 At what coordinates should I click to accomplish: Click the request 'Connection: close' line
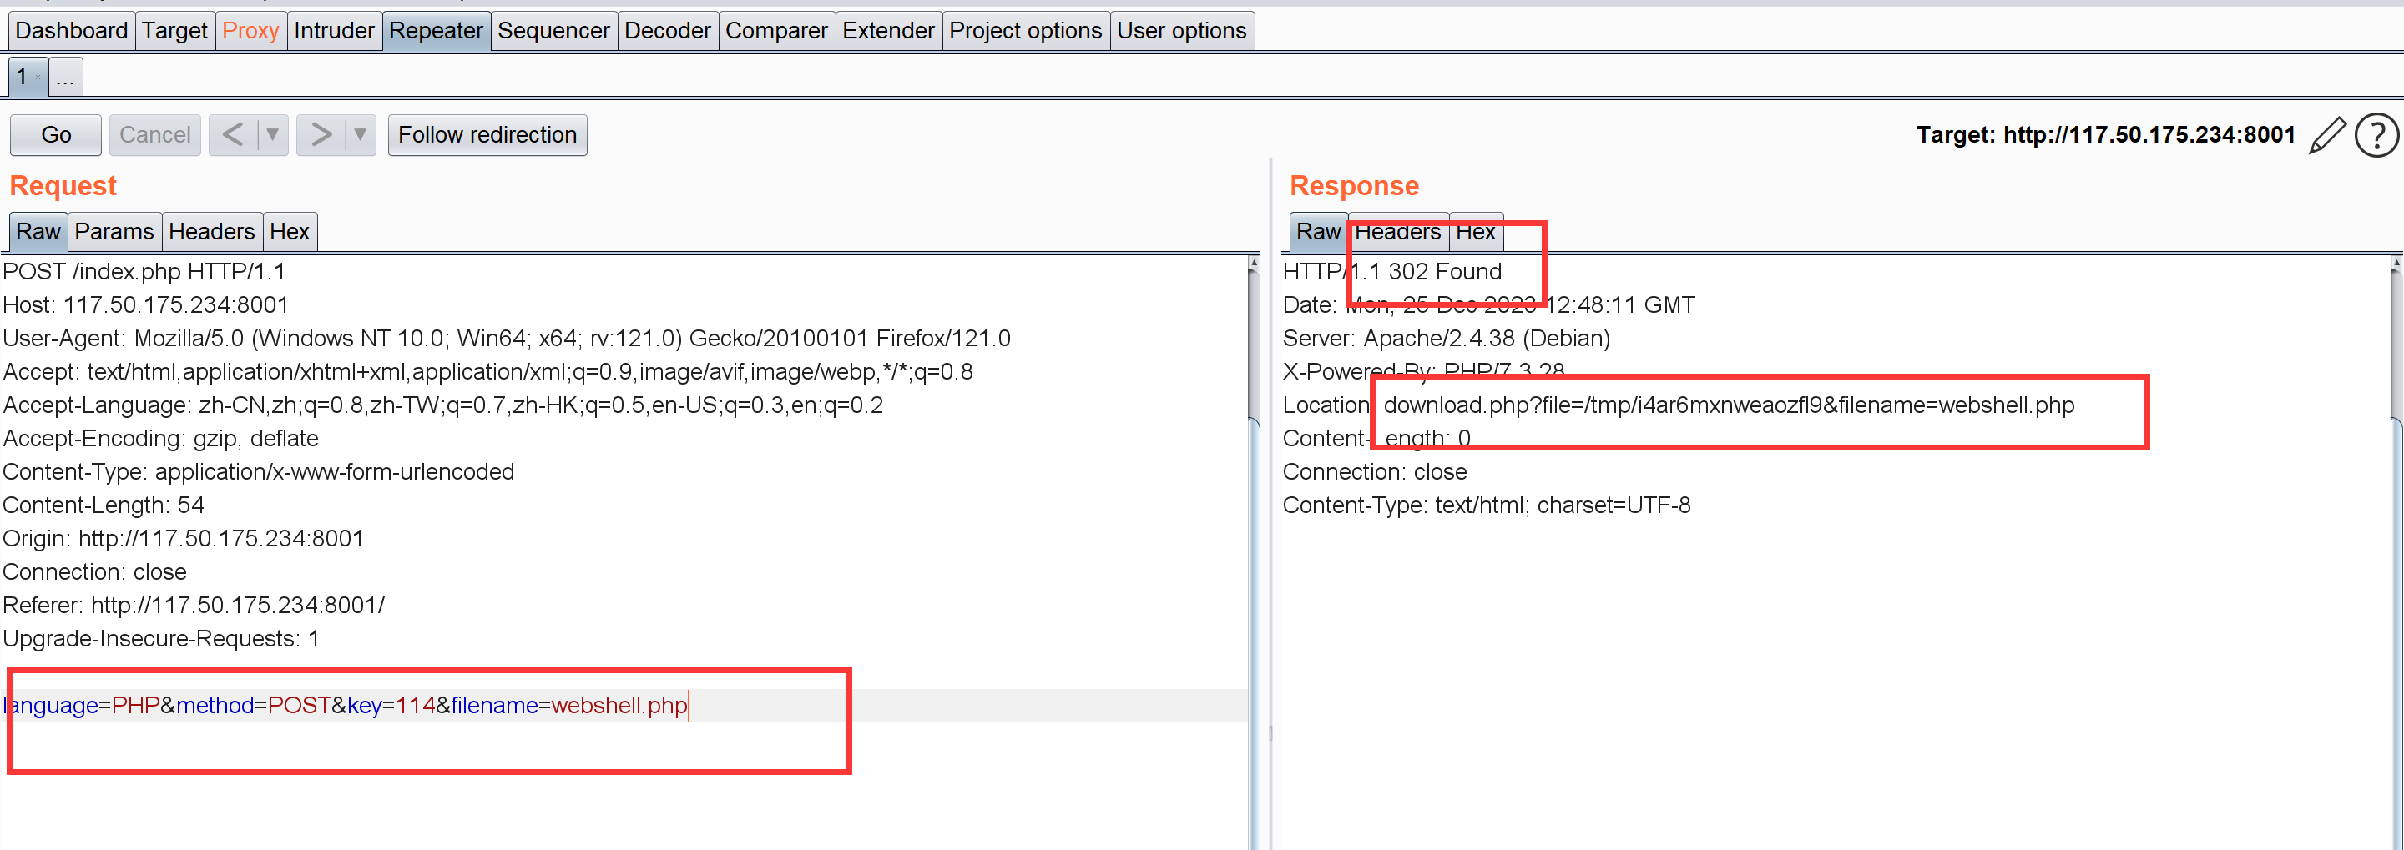94,572
